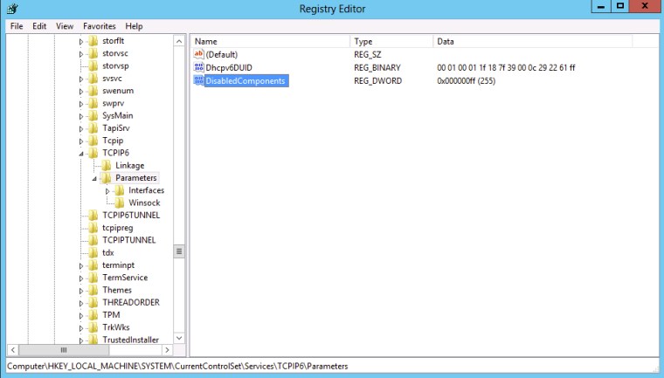The height and width of the screenshot is (378, 664).
Task: Expand the terminpt tree node
Action: 81,266
